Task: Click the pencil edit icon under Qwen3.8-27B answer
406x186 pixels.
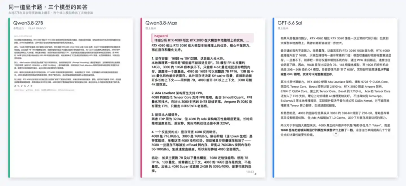Action: click(x=28, y=86)
